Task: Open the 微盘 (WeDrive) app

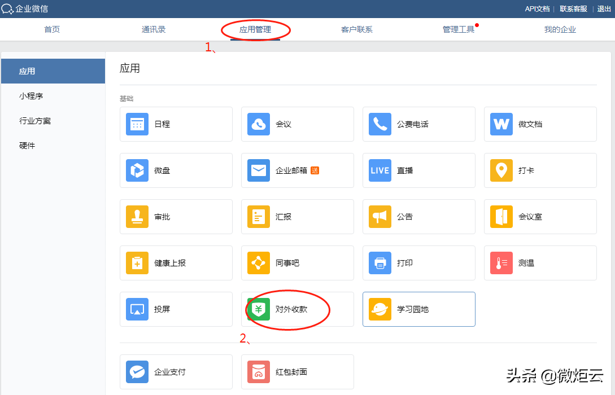Action: (x=176, y=170)
